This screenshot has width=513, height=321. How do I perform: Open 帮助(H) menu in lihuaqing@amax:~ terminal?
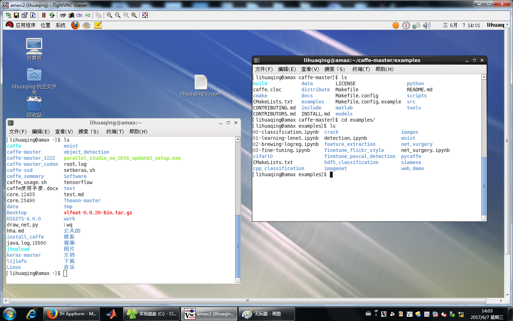(138, 132)
